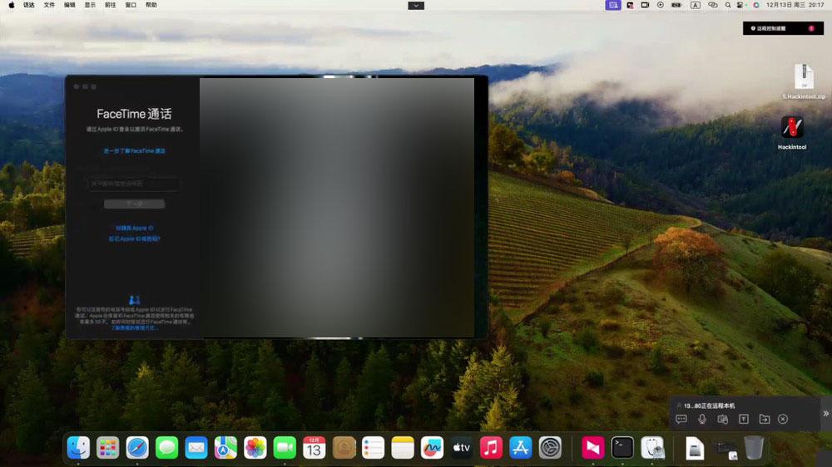Open Contacts app in the Dock

pyautogui.click(x=344, y=448)
